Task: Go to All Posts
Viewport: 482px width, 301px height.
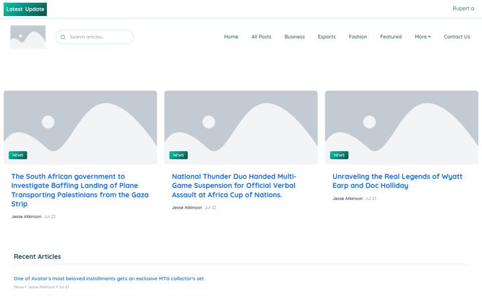Action: point(261,37)
